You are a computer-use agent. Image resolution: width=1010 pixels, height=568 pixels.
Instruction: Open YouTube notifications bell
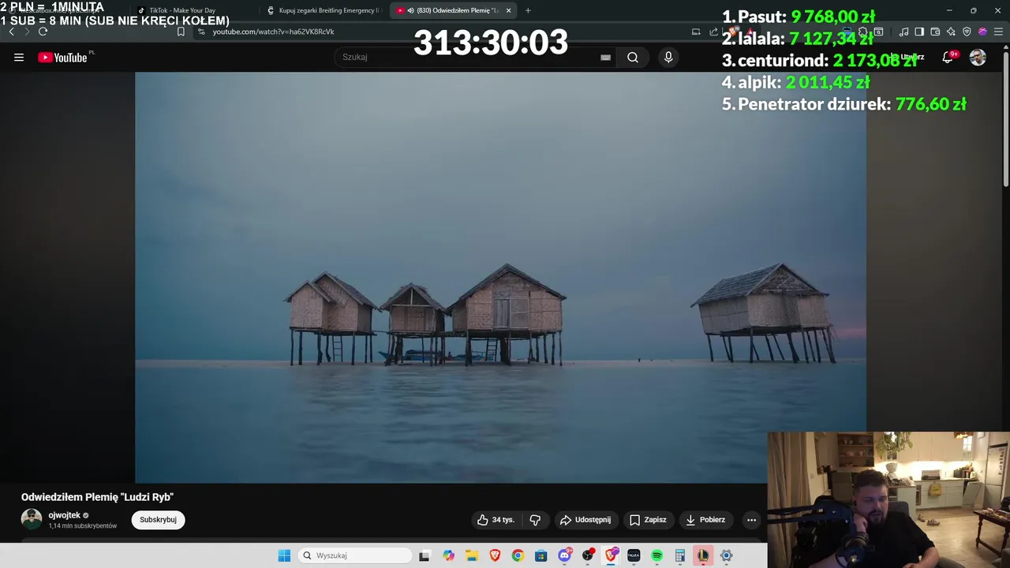[948, 57]
